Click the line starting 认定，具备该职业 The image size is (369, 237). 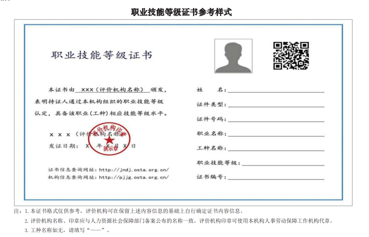tap(101, 113)
